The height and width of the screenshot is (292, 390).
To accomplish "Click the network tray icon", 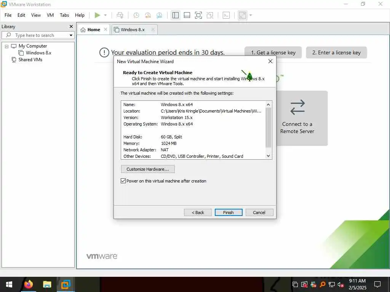I will [x=332, y=284].
